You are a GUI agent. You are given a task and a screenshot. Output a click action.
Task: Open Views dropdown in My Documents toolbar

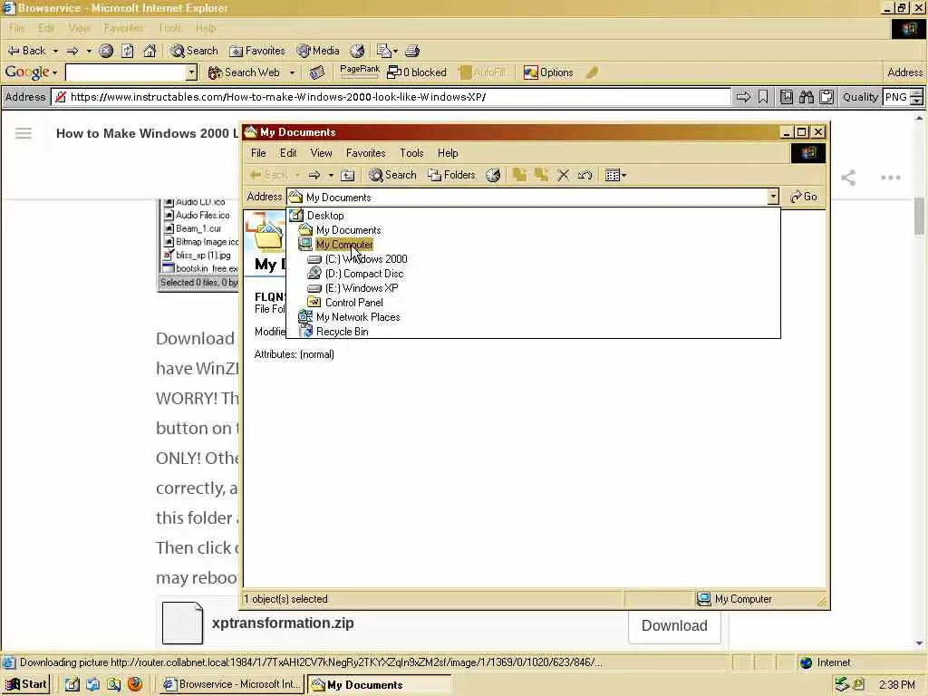click(x=615, y=175)
